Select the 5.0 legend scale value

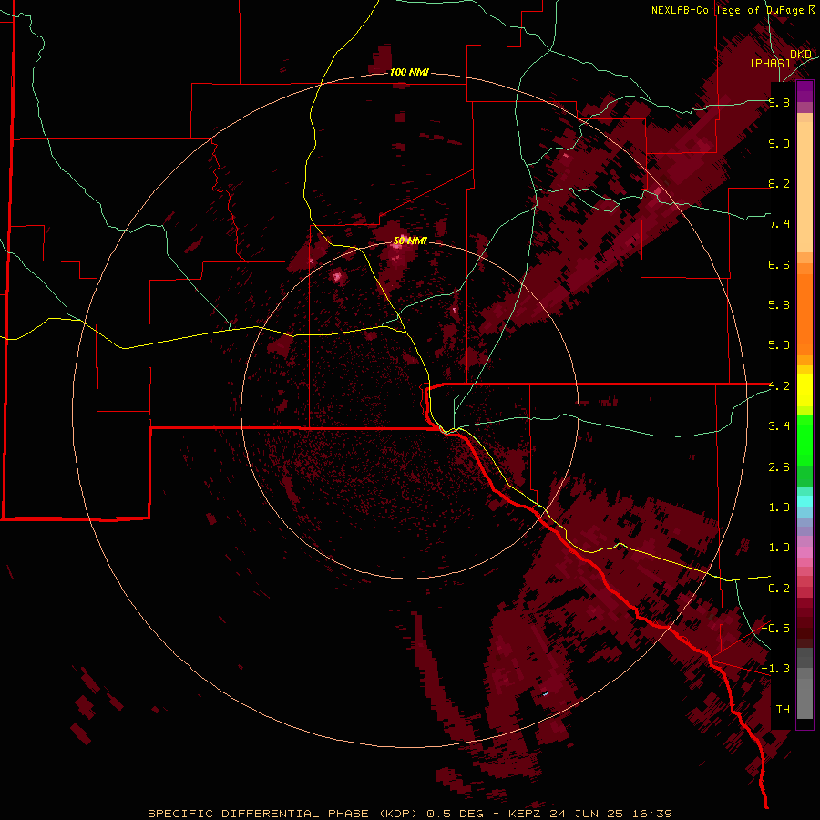point(779,345)
